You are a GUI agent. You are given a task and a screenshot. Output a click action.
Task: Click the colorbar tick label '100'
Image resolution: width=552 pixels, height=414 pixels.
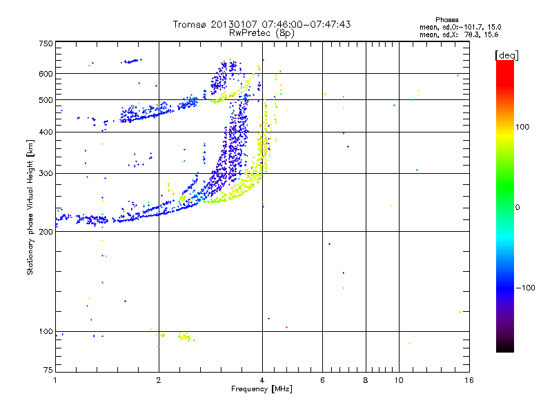tap(522, 127)
